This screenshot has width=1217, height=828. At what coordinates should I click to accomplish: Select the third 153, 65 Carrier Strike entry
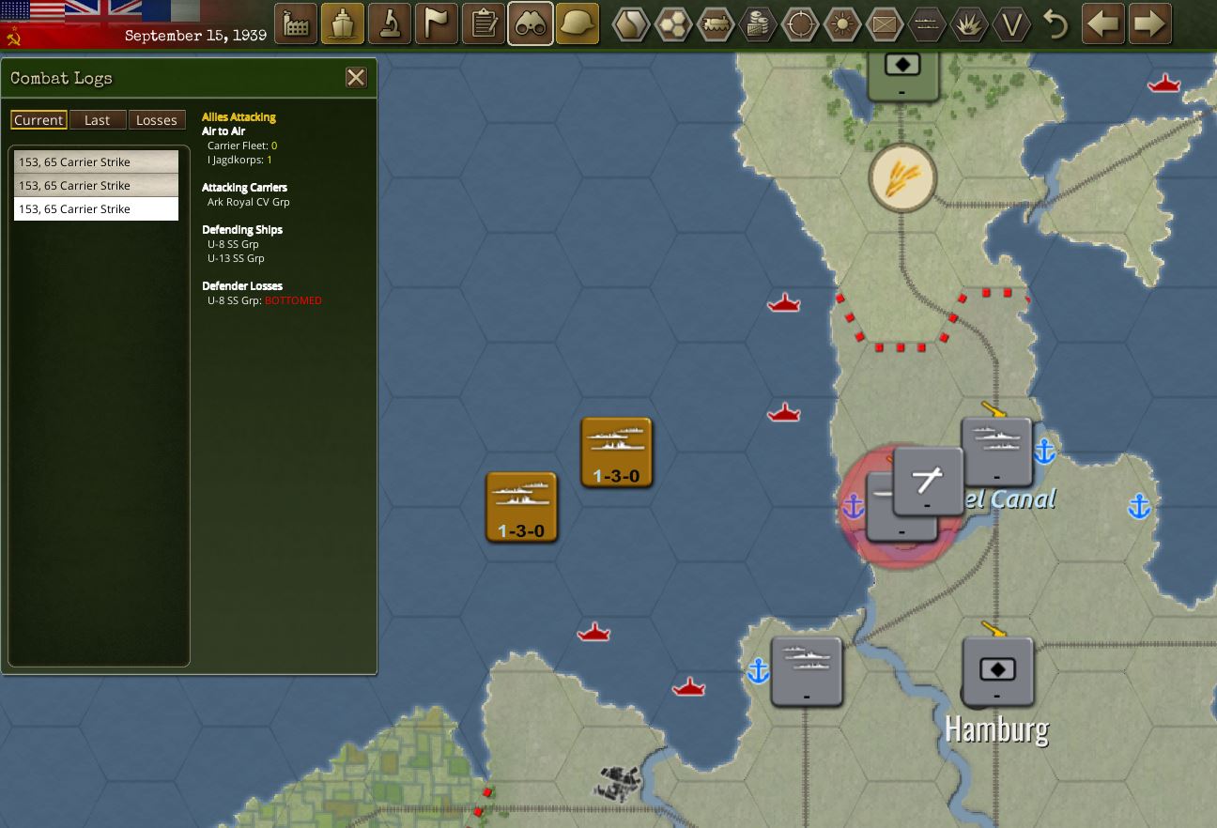click(x=95, y=208)
